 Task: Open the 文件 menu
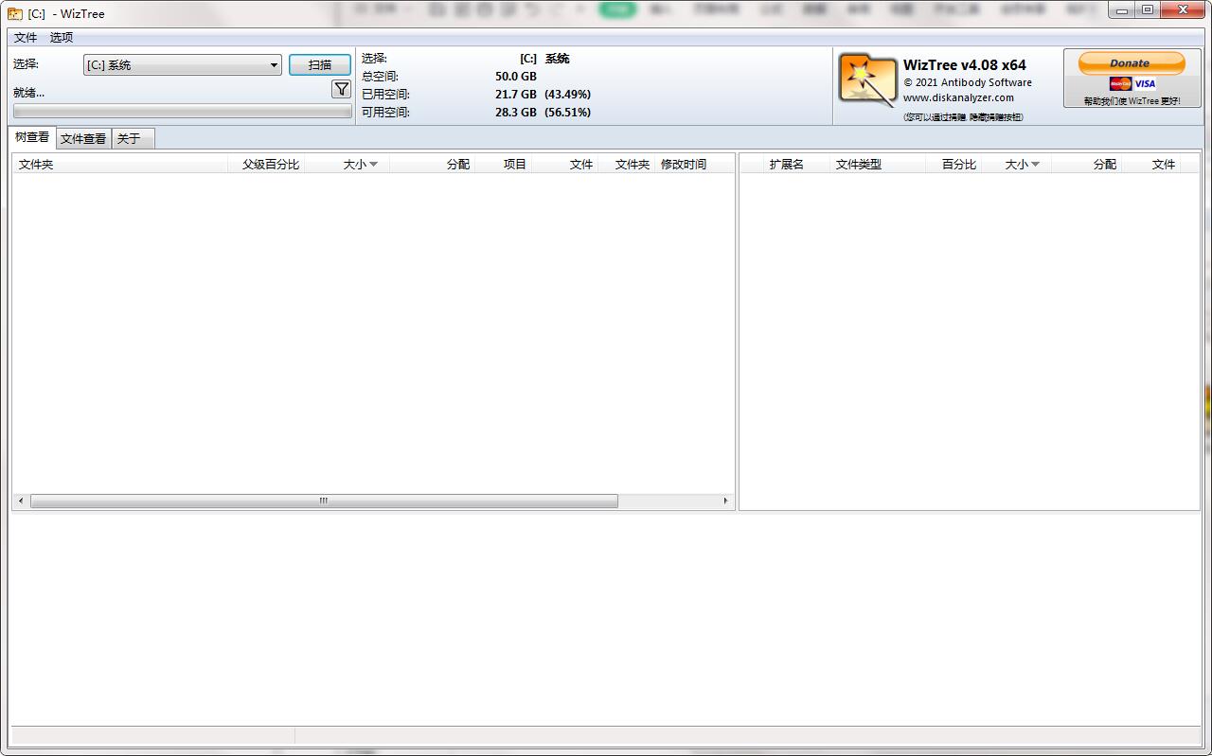[26, 37]
